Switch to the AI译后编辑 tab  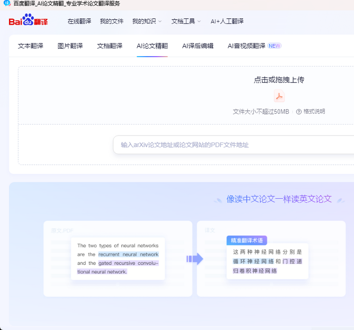(x=198, y=46)
